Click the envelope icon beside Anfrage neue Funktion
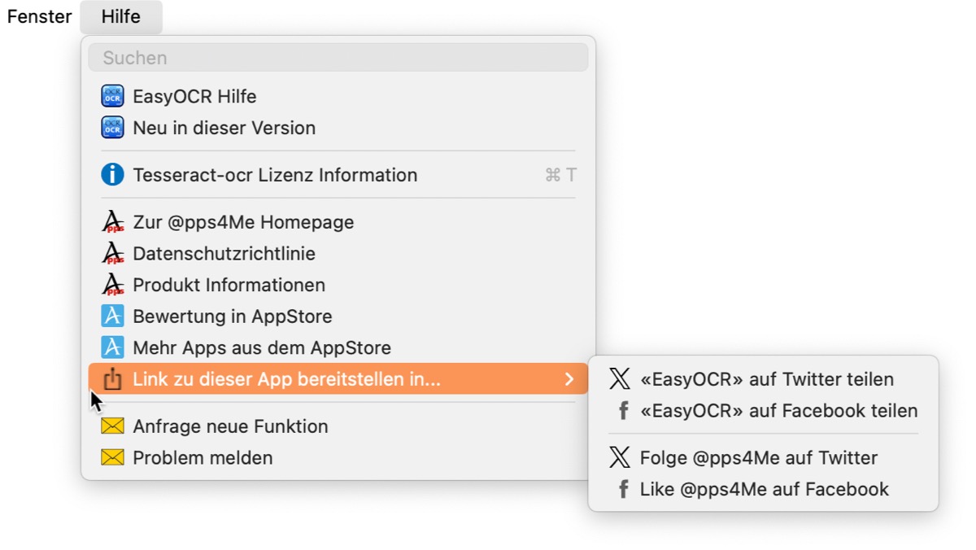The image size is (976, 550). tap(112, 426)
